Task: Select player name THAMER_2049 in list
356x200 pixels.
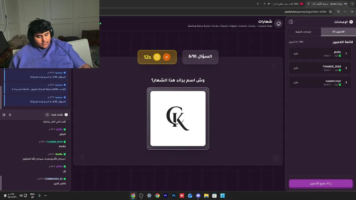Action: [332, 66]
